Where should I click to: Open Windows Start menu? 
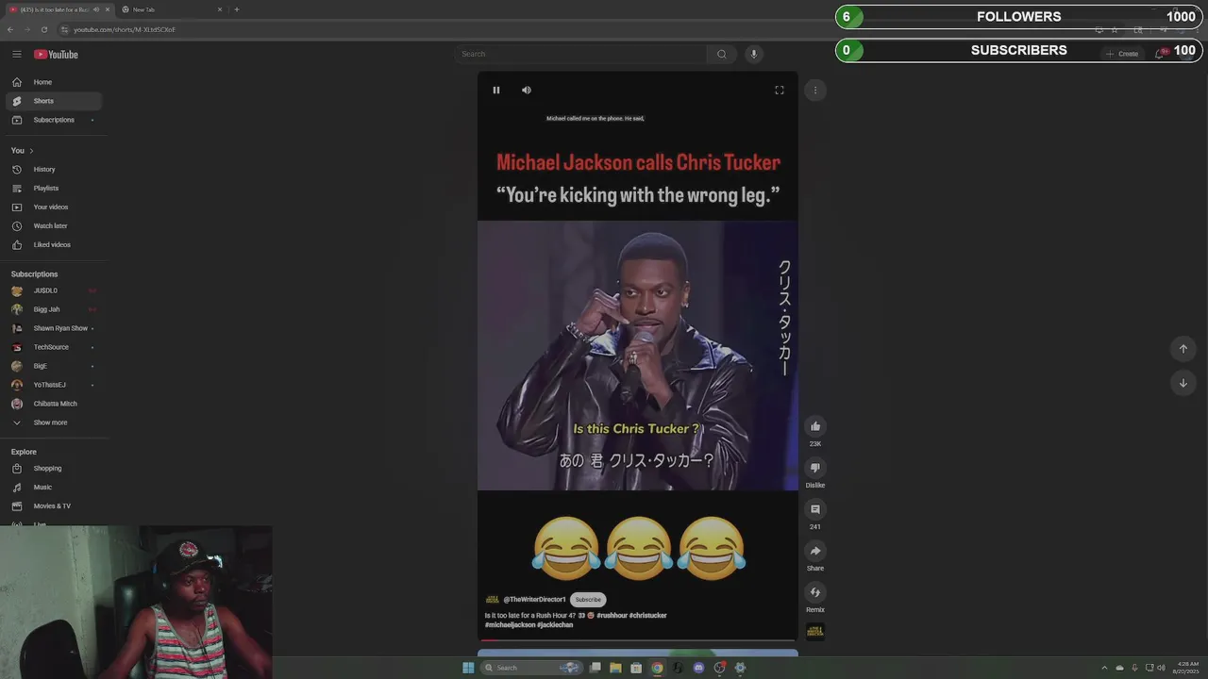pos(468,668)
